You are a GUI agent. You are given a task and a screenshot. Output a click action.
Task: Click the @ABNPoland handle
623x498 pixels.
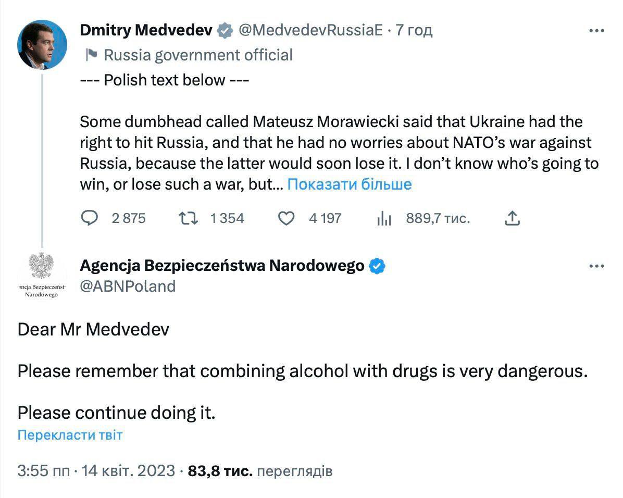click(128, 286)
